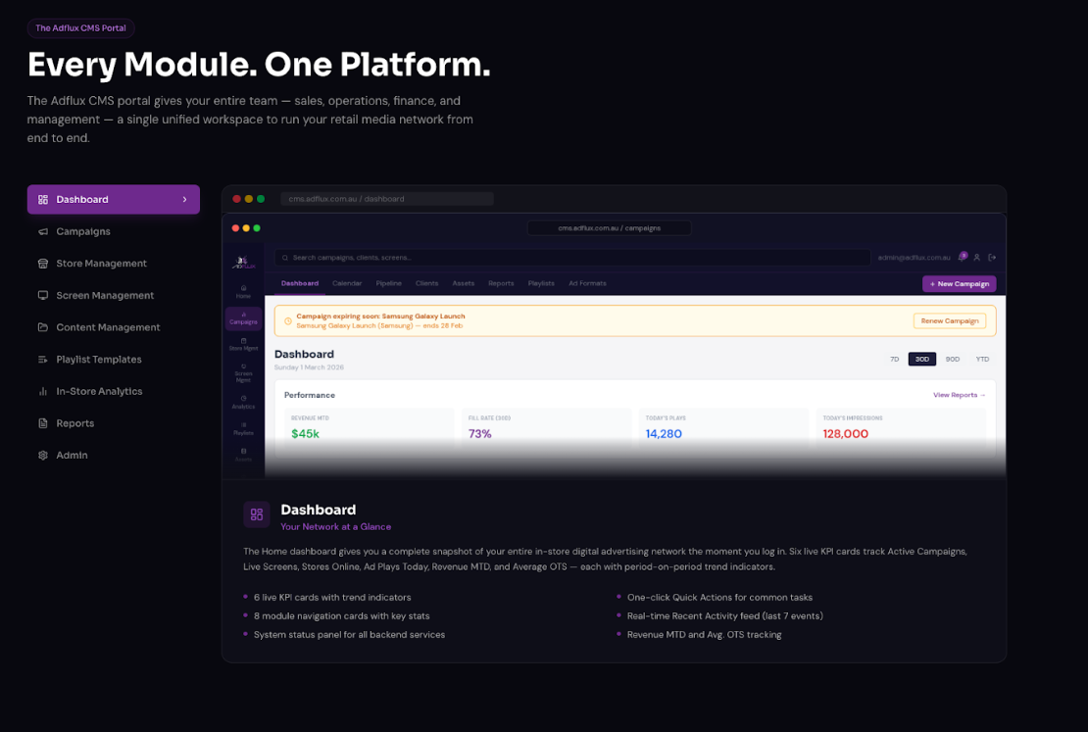Choose the YTD time range

tap(982, 360)
